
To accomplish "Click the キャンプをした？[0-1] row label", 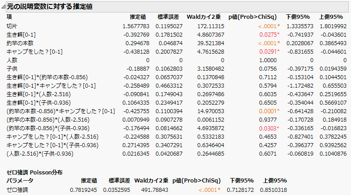I will (x=35, y=51).
